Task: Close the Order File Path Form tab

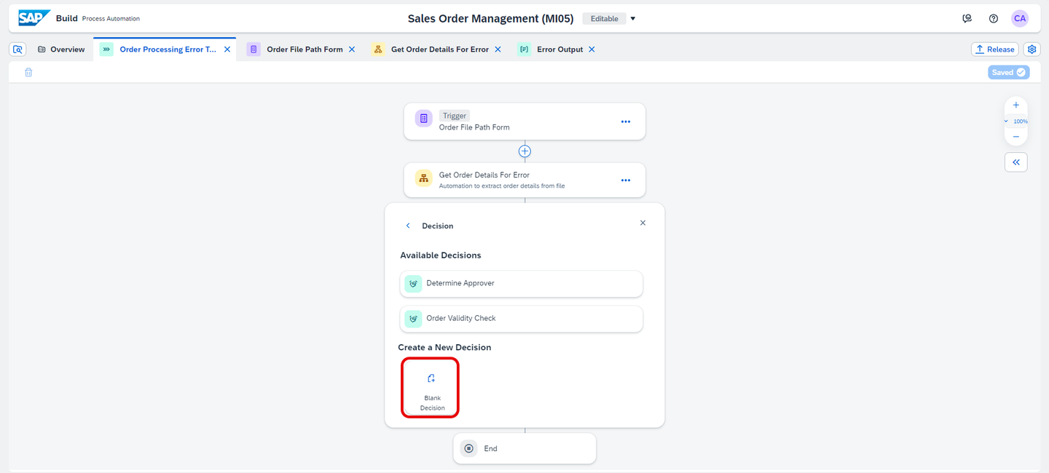Action: pos(352,49)
